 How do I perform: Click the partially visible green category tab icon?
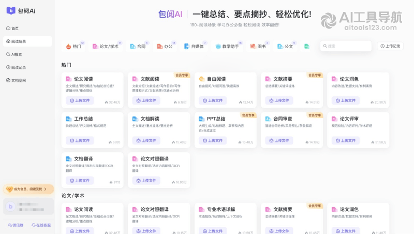pyautogui.click(x=306, y=46)
